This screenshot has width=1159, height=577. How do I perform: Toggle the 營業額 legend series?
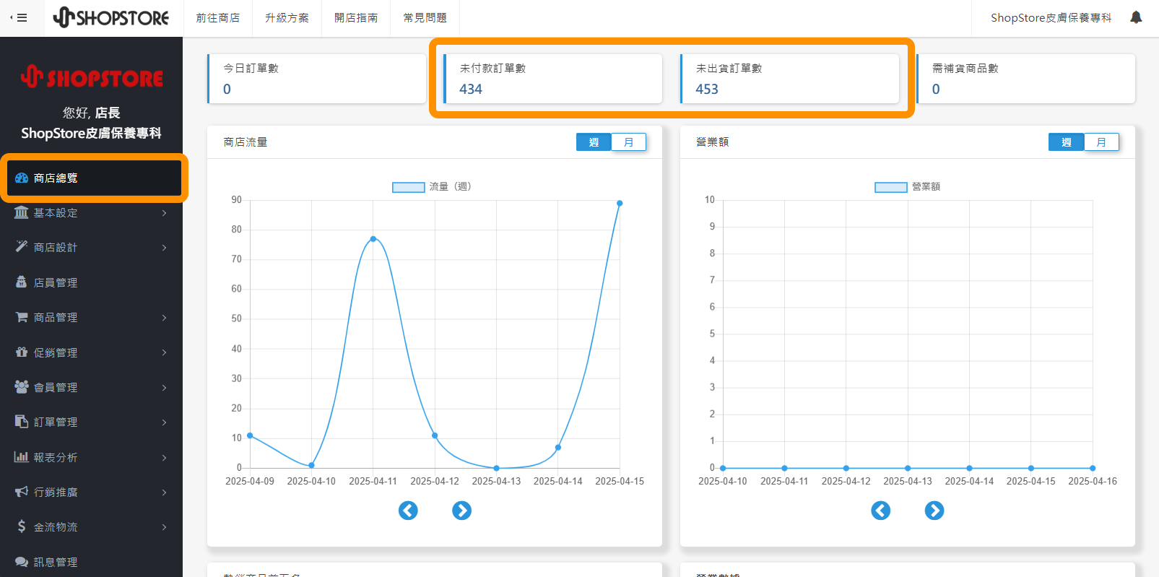coord(908,187)
